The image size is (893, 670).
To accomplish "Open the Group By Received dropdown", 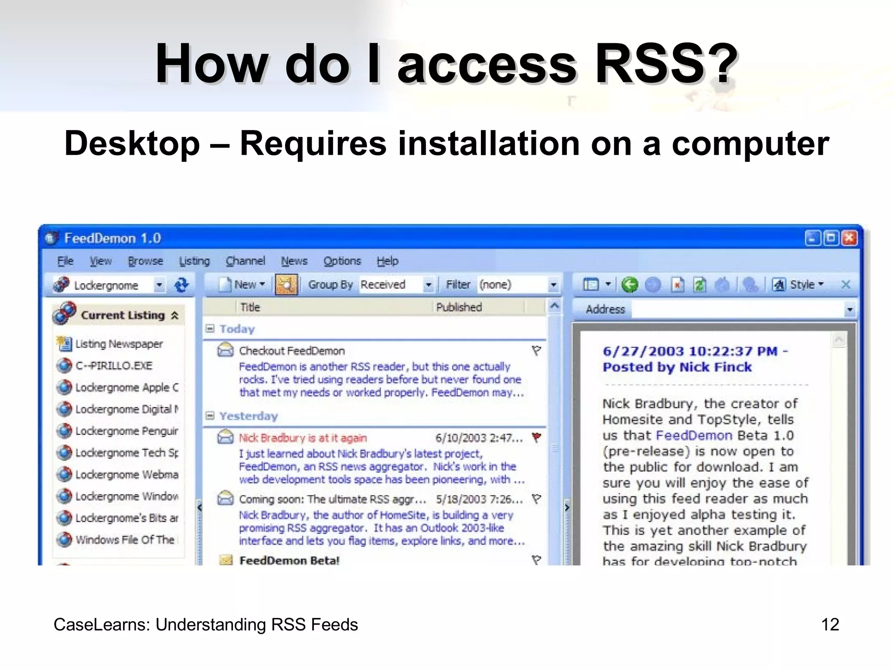I will (428, 285).
